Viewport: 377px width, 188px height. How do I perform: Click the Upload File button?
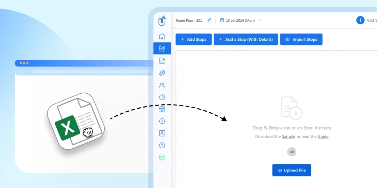click(x=292, y=170)
